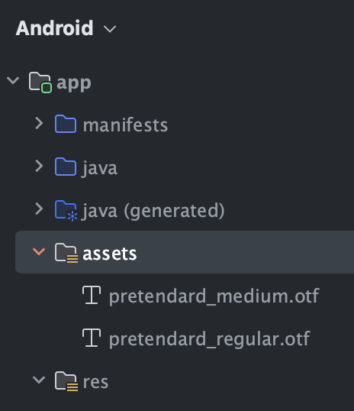Viewport: 354px width, 411px height.
Task: Click the font icon of pretendard_regular.otf
Action: [92, 338]
